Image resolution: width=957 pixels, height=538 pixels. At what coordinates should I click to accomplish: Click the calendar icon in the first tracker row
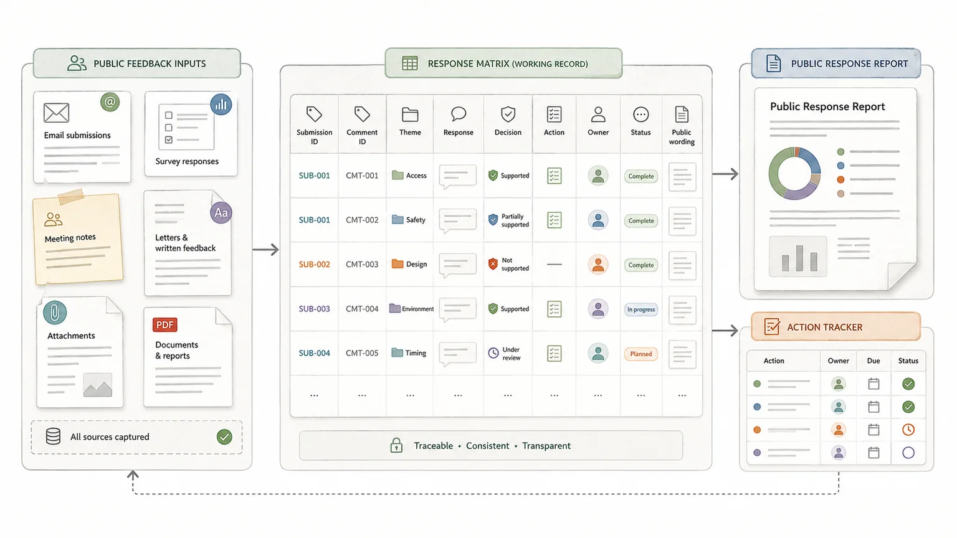click(x=874, y=384)
